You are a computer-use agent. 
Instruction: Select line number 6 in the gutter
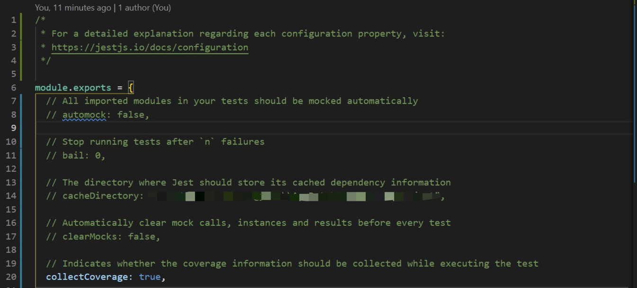(x=13, y=88)
